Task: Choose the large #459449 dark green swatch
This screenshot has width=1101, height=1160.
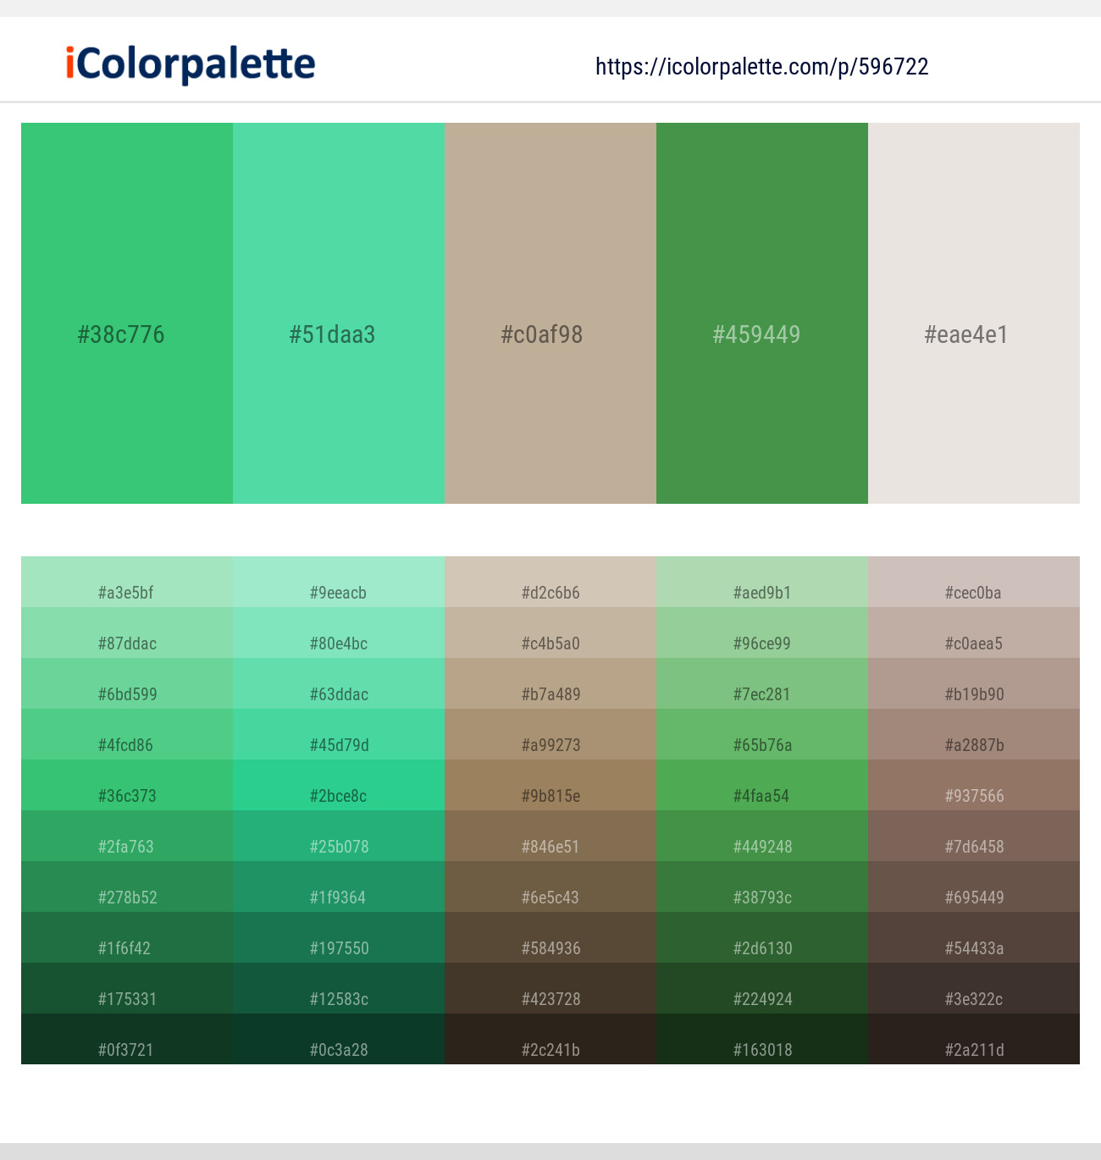Action: click(x=762, y=313)
